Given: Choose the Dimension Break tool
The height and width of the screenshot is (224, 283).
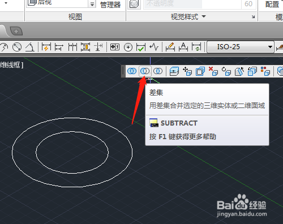Looking at the screenshot, I should (98, 47).
